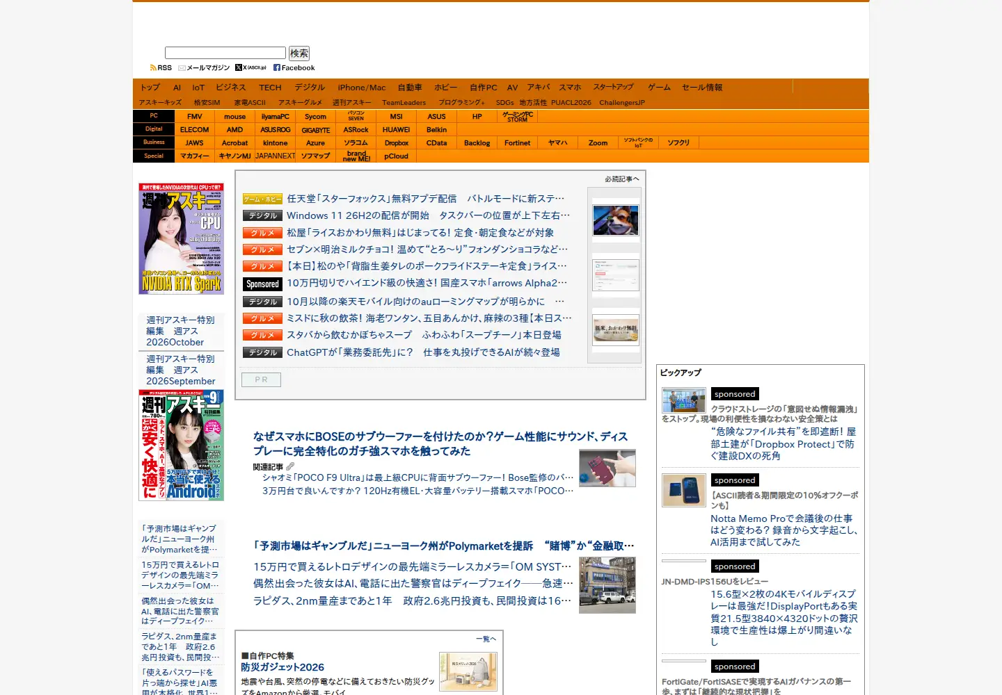Focus the site search input field

point(225,53)
